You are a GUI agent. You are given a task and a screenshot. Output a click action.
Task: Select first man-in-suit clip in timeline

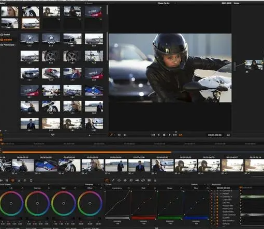116,166
